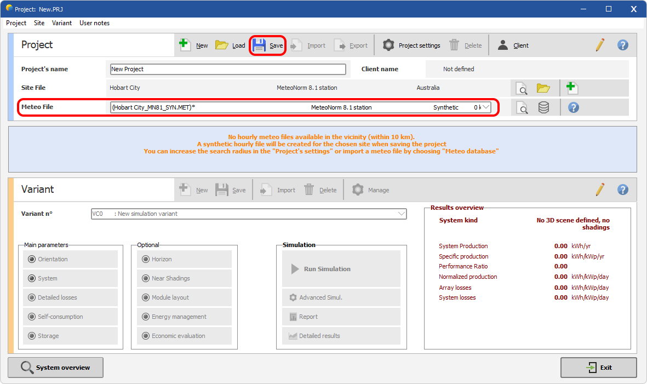Click the Specific production label
Viewport: 647px width, 384px height.
tap(463, 256)
